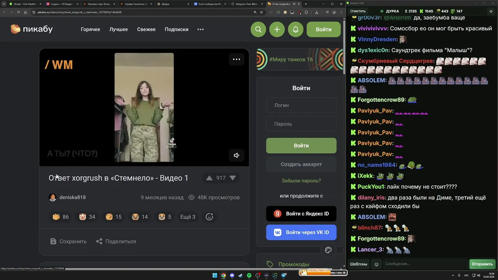This screenshot has height=280, width=498.
Task: Open the browser downloads icon
Action: 316,12
